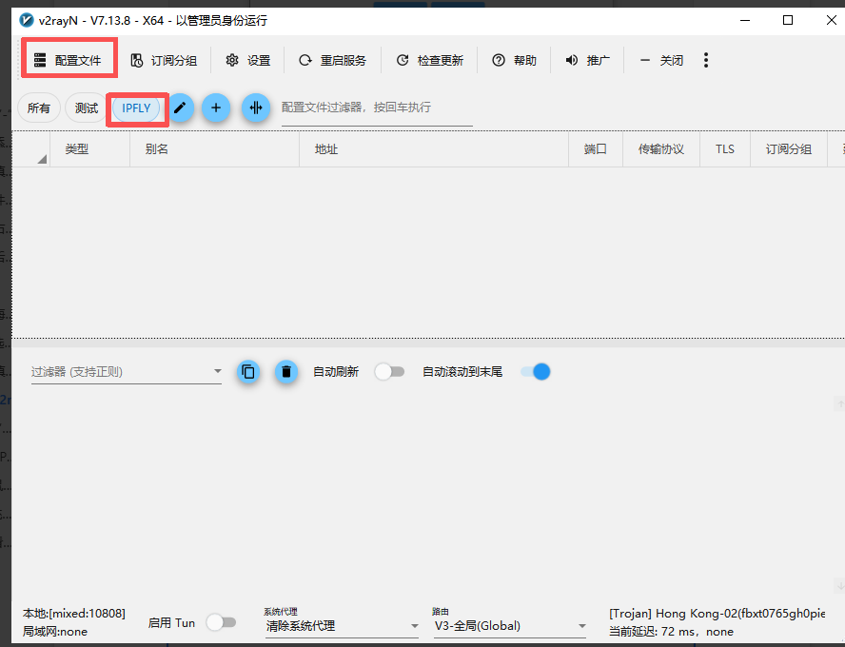Click the copy log icon button

point(248,372)
